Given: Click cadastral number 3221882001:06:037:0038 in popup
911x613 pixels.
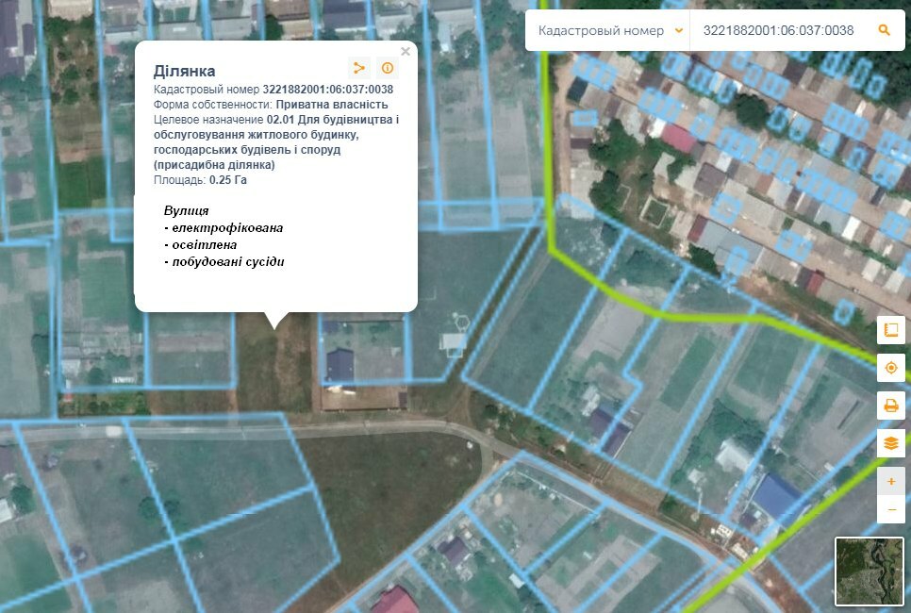Looking at the screenshot, I should tap(327, 90).
